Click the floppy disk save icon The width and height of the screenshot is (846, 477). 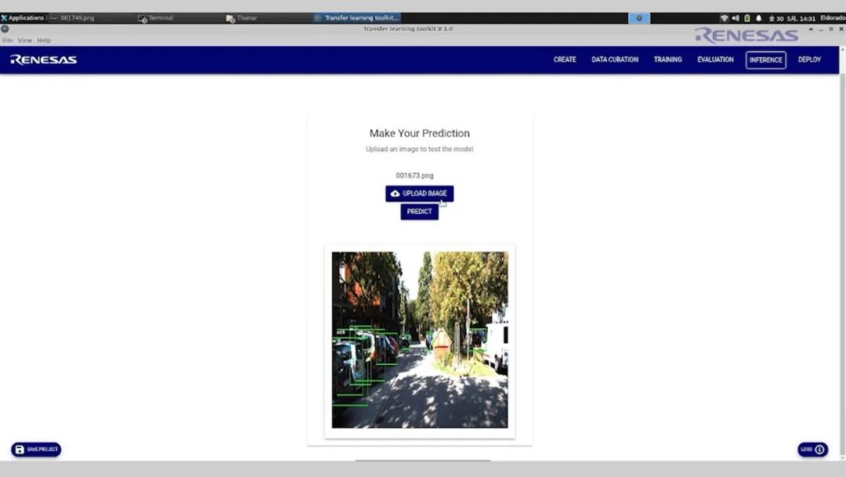[x=20, y=450]
